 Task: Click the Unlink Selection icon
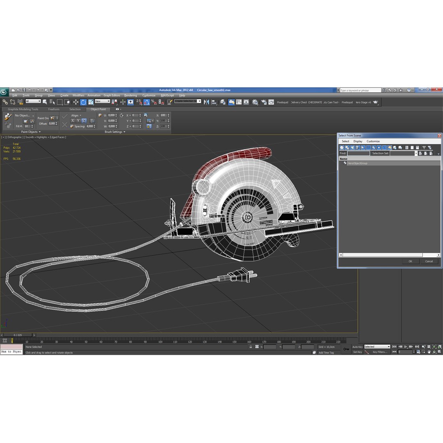pos(13,102)
